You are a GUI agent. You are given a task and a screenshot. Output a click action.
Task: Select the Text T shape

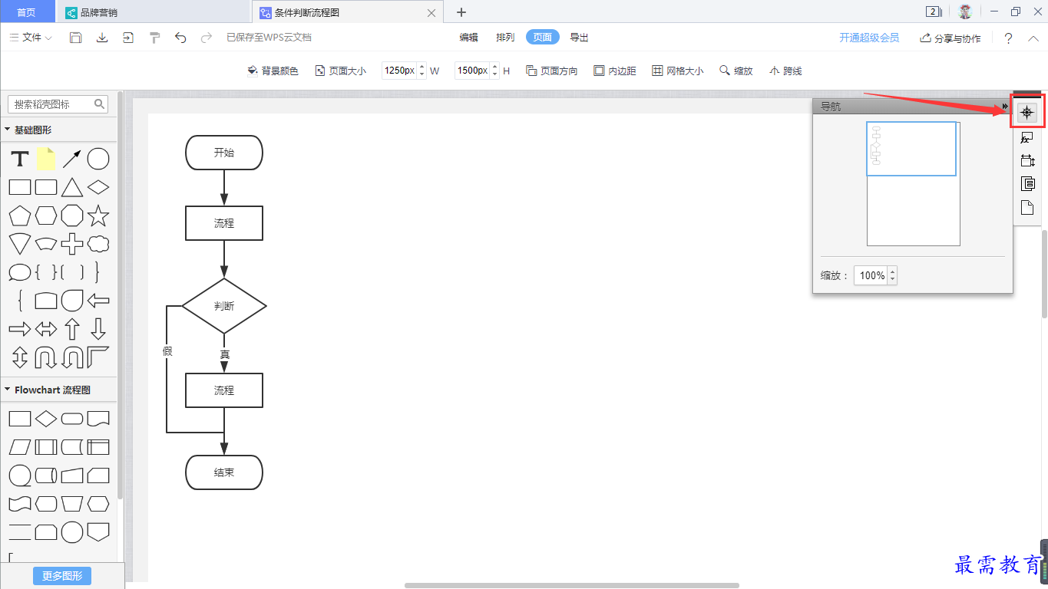[20, 159]
